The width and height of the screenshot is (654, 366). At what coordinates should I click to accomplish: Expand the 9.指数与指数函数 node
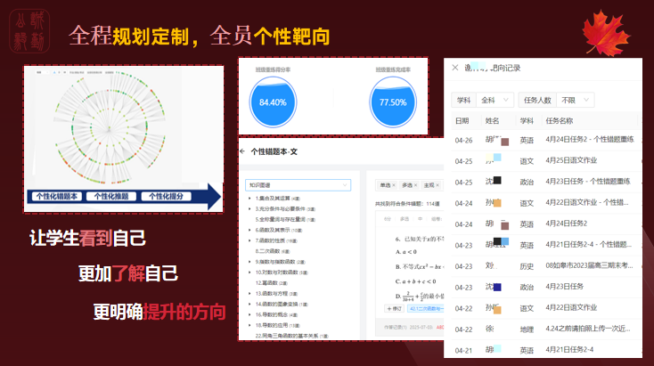tap(249, 262)
